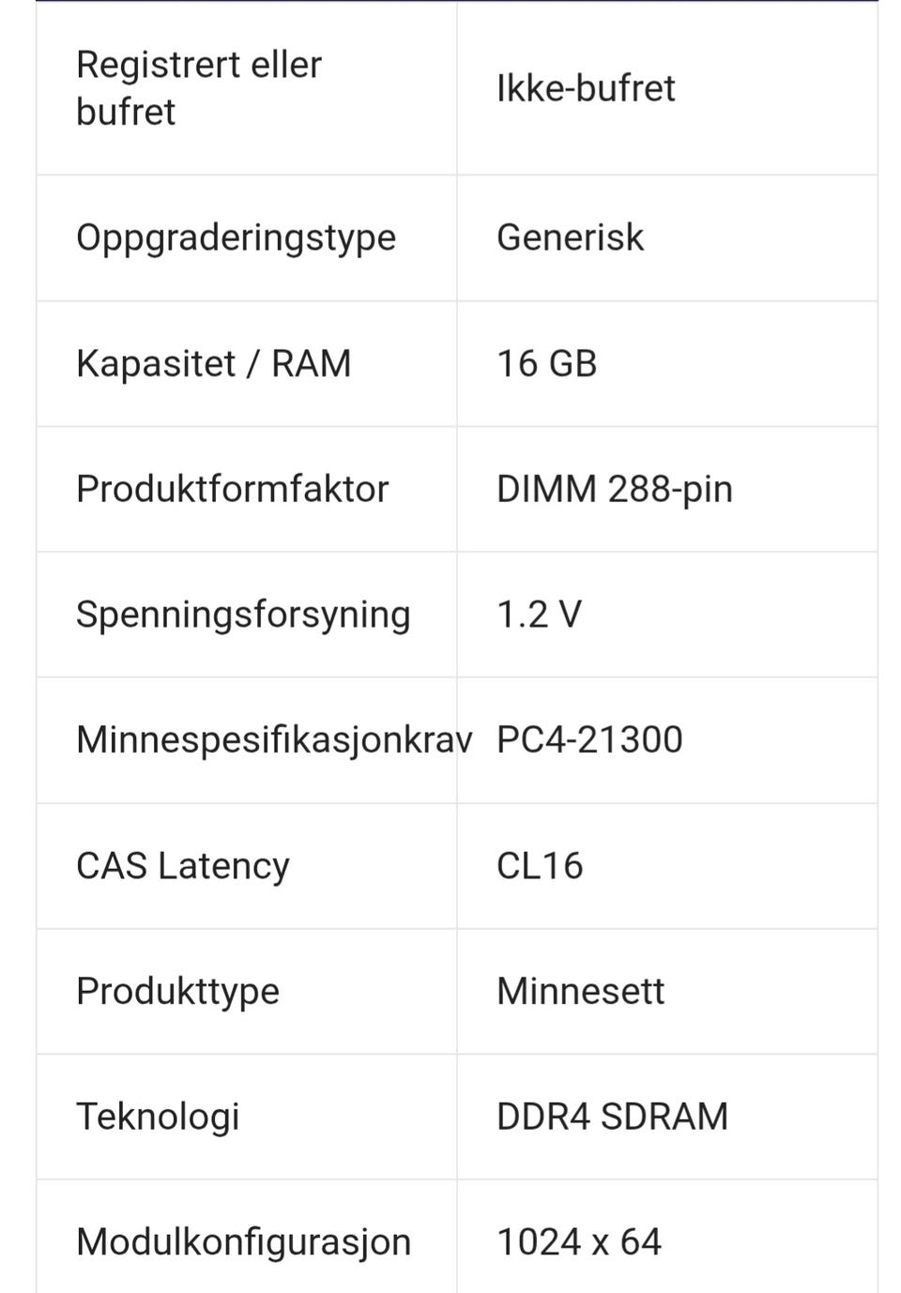Screen dimensions: 901x1293
Task: Tap the 'Spenningsforsyning' label
Action: (243, 616)
